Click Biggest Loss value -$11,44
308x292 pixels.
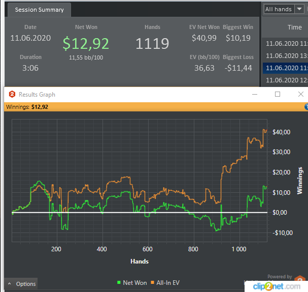pyautogui.click(x=238, y=68)
